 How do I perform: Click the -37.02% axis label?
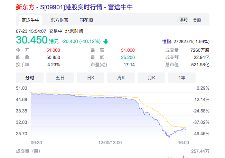coord(201,122)
